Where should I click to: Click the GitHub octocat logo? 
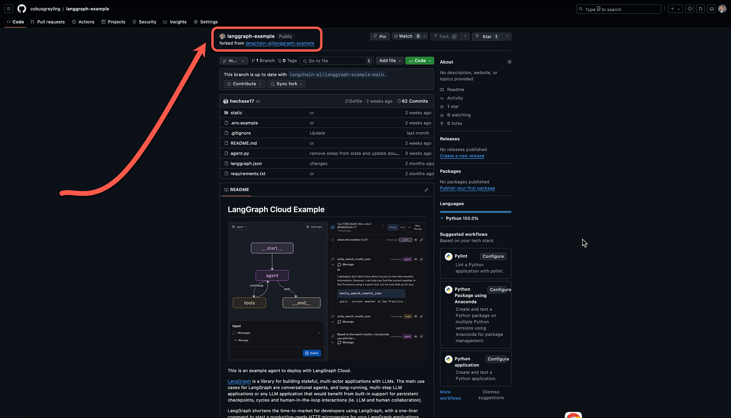click(x=22, y=9)
